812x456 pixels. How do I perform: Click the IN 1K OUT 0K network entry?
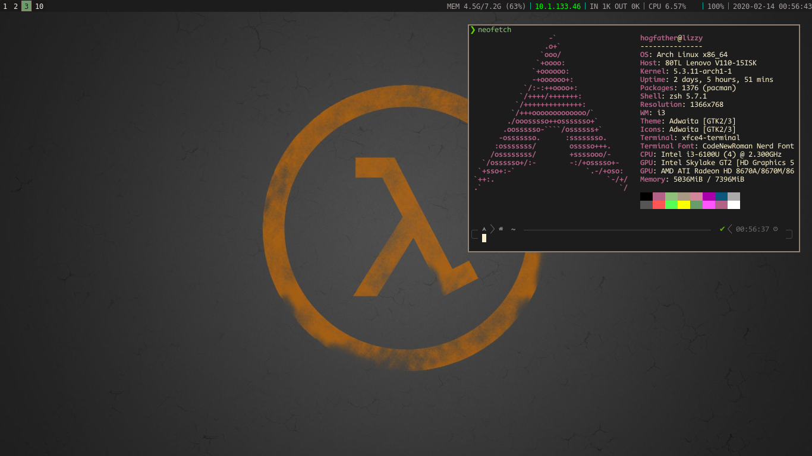click(615, 7)
